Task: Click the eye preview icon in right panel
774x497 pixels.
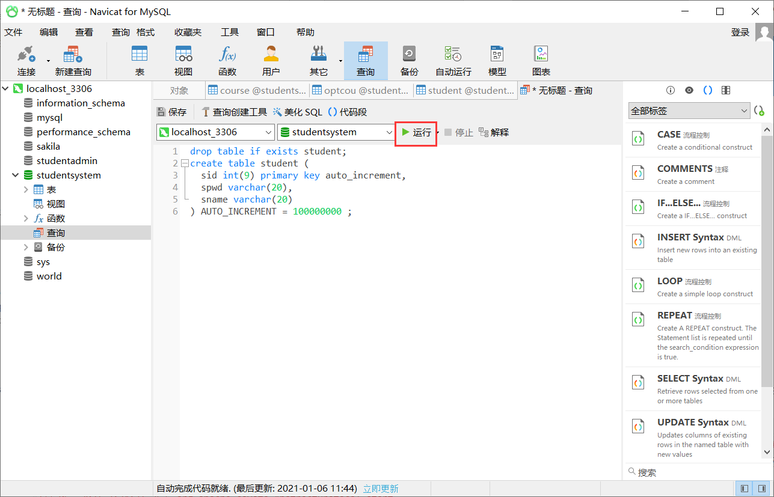Action: click(689, 90)
